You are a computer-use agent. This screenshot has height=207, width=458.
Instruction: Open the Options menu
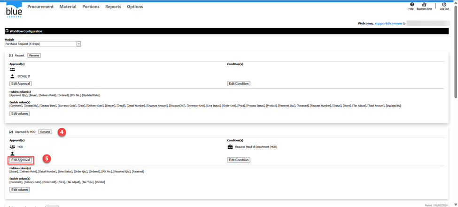(135, 7)
